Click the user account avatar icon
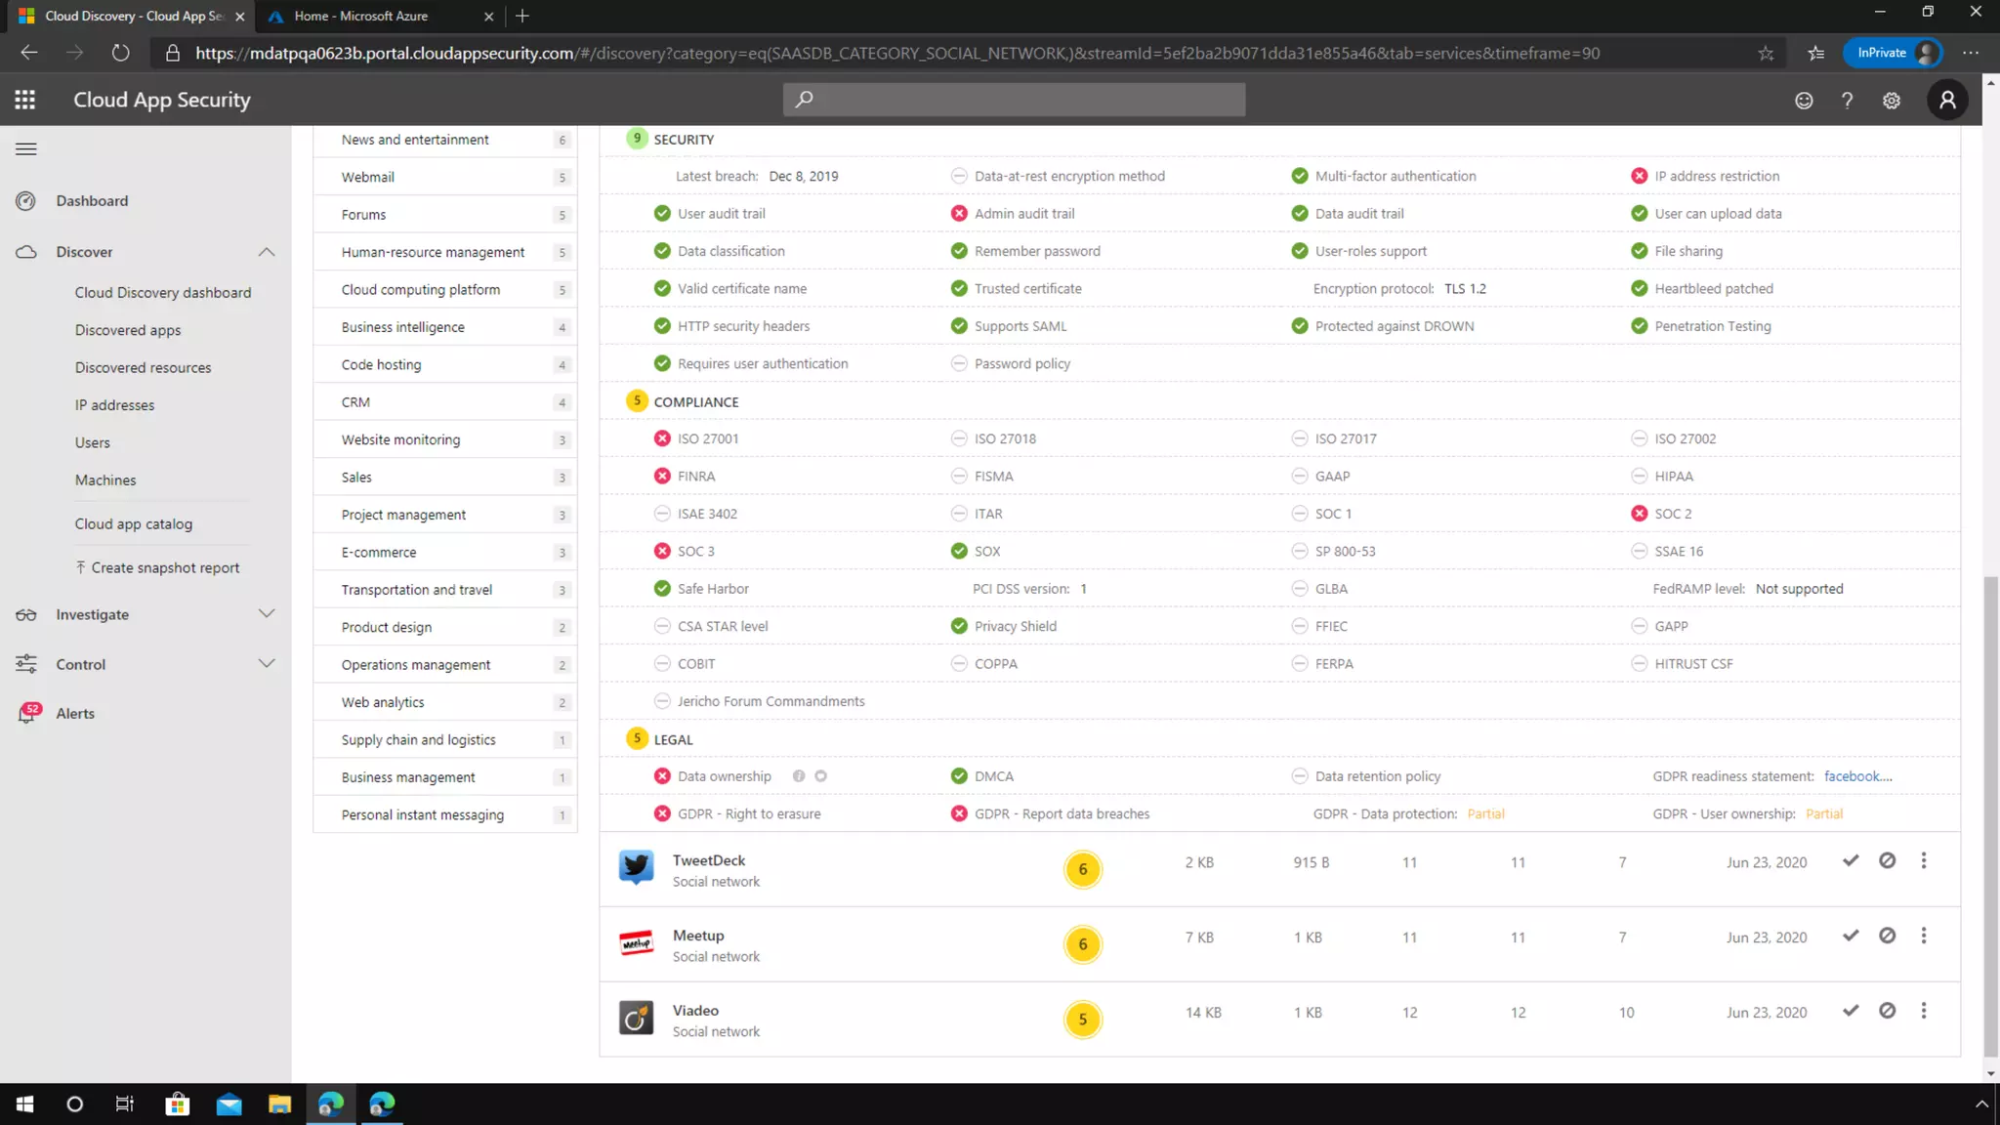Image resolution: width=2000 pixels, height=1125 pixels. 1947,100
